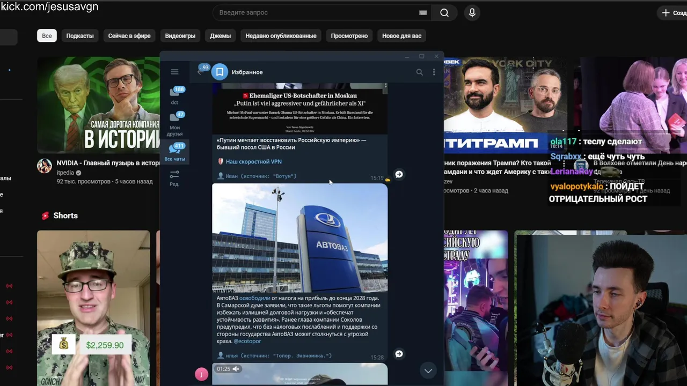Start YouTube voice search microphone

[472, 13]
